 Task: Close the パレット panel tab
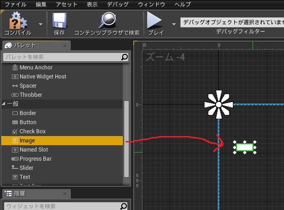pyautogui.click(x=65, y=46)
